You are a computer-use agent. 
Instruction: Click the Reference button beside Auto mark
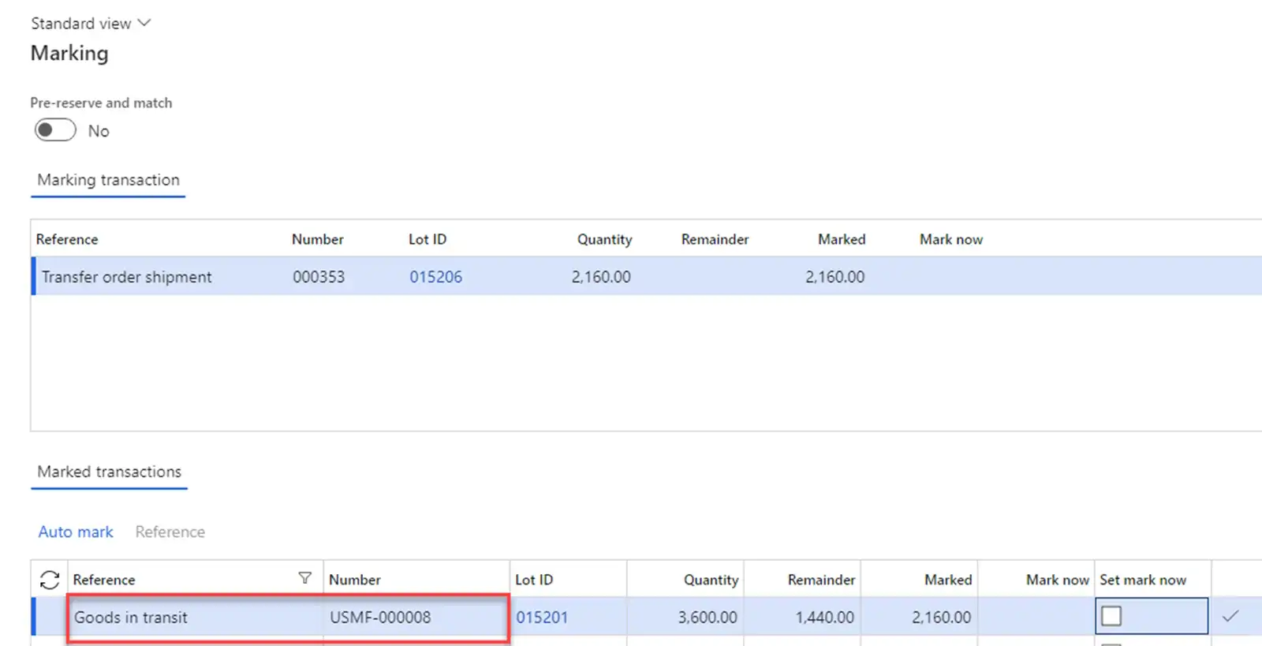coord(170,532)
